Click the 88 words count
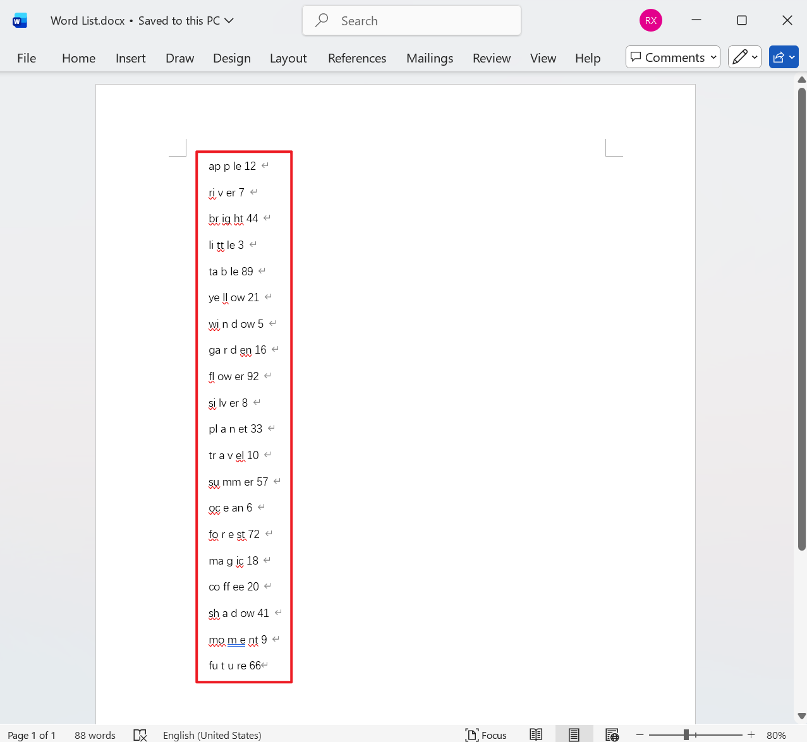The image size is (807, 742). (95, 734)
